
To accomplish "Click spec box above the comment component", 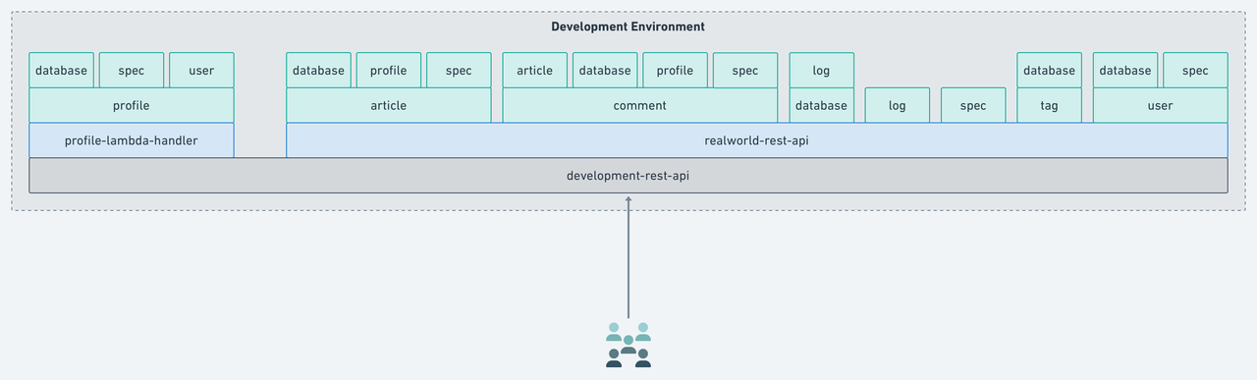I will [x=745, y=71].
